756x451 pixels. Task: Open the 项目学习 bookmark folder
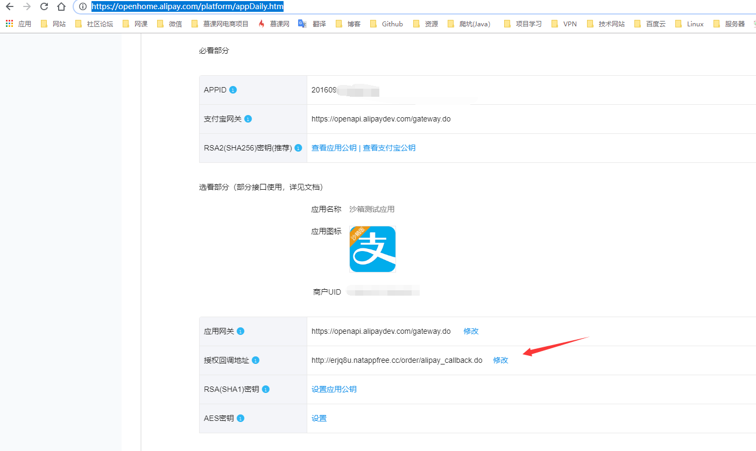[x=523, y=24]
